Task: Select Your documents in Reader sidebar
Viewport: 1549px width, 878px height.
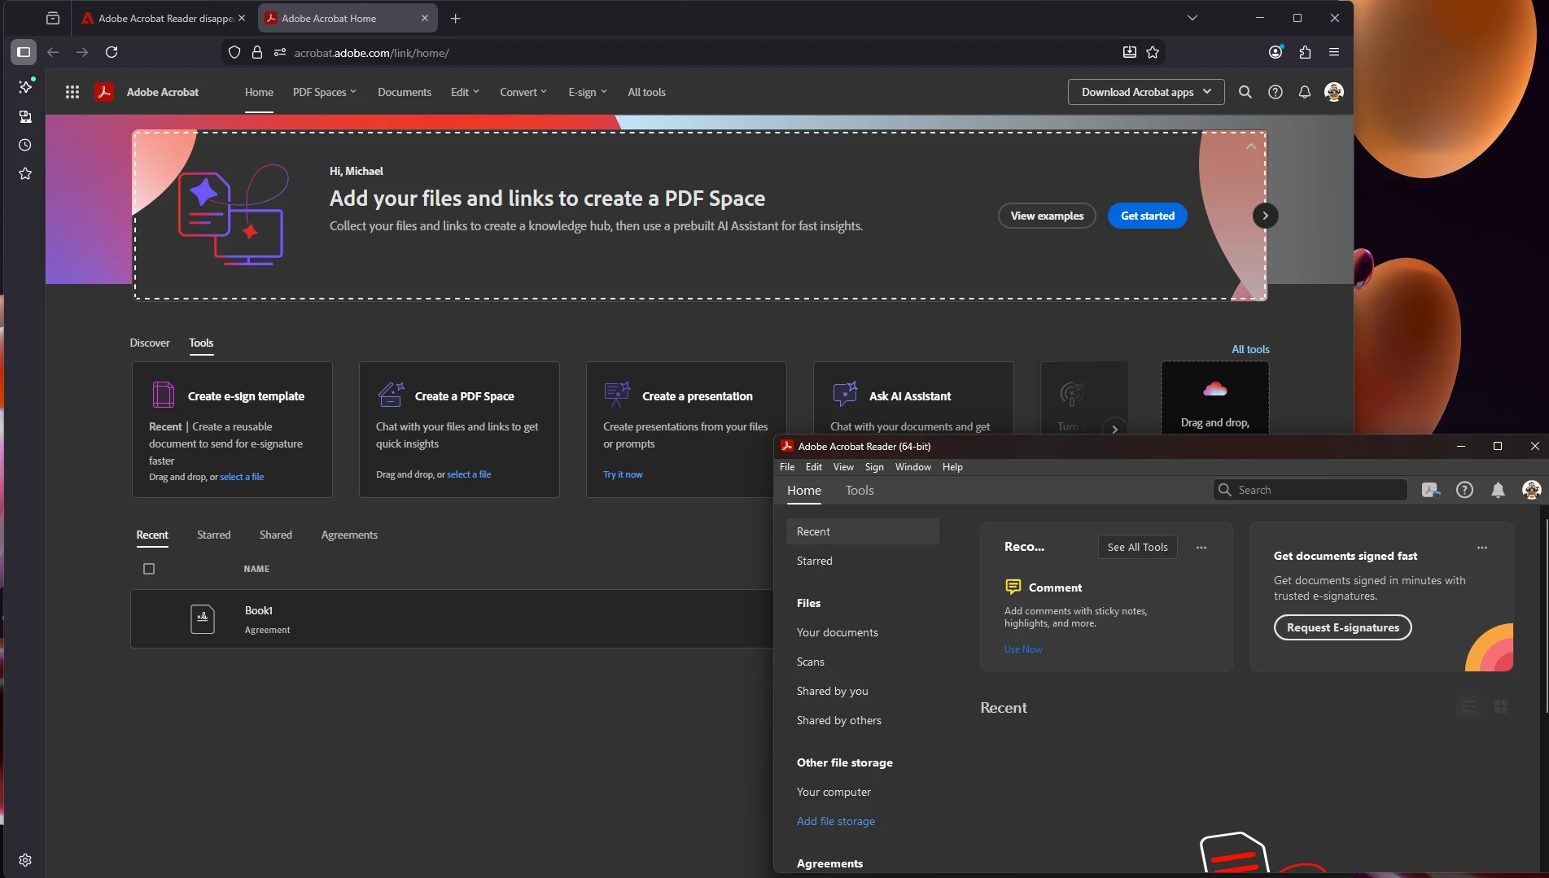Action: (x=838, y=632)
